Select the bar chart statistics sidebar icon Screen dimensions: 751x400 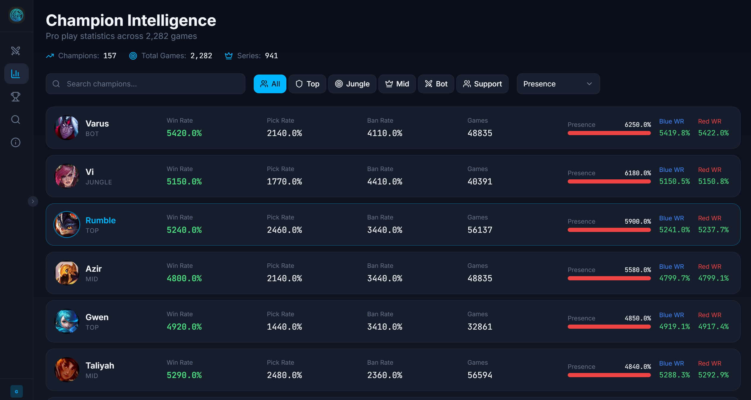tap(16, 74)
